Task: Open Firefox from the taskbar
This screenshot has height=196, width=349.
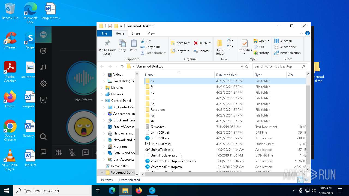Action: (139, 191)
